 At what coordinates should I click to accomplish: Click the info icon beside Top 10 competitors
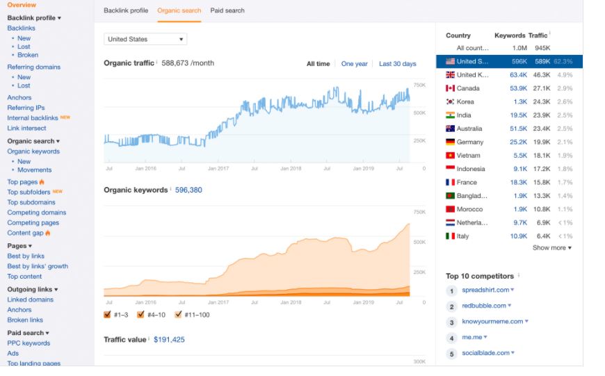click(519, 275)
